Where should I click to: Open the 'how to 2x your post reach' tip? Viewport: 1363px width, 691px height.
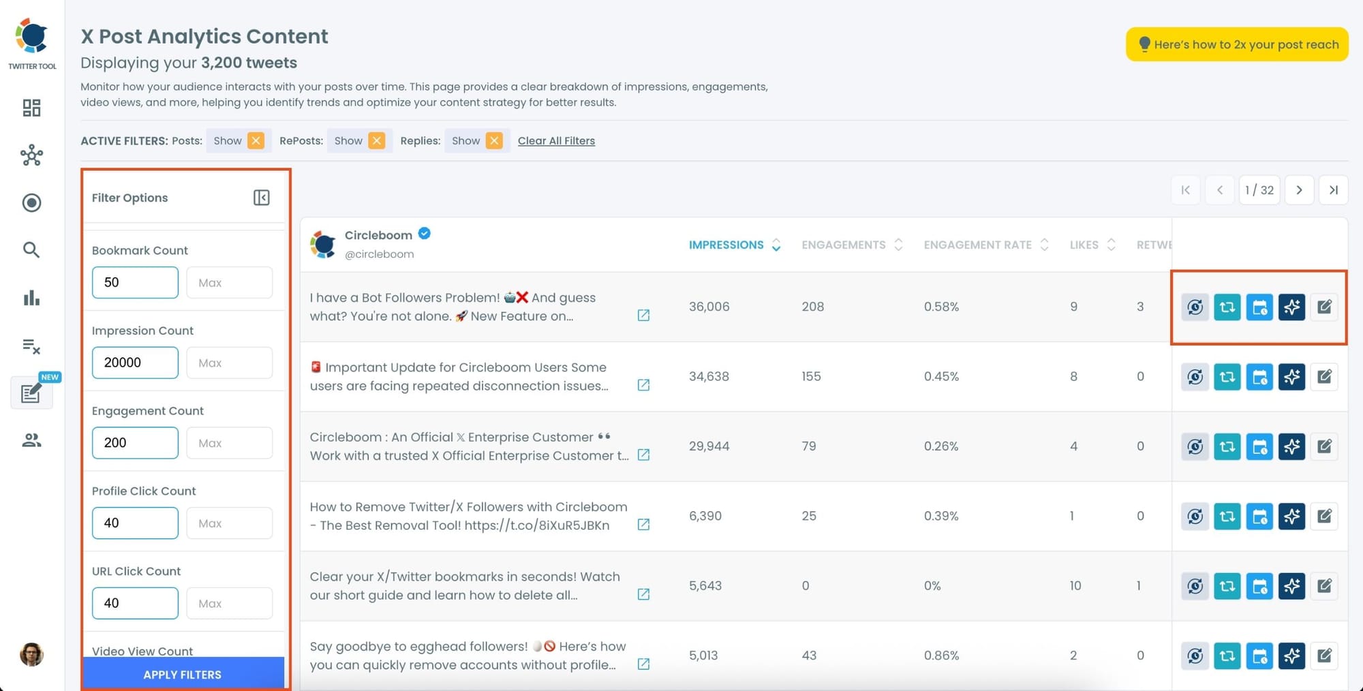tap(1237, 44)
